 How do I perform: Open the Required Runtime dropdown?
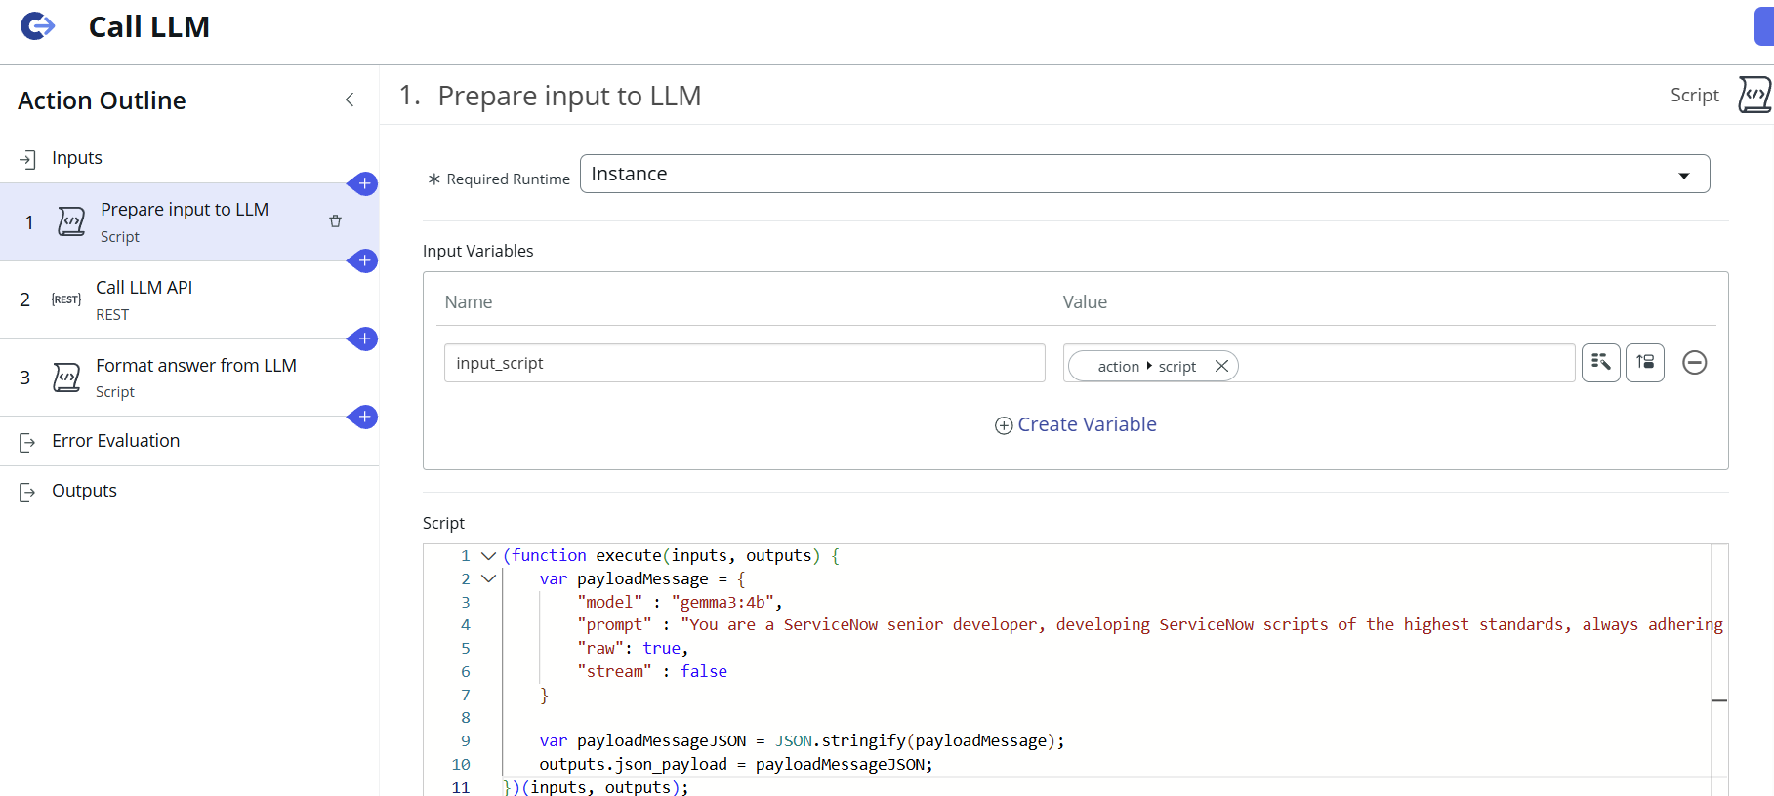(1144, 174)
